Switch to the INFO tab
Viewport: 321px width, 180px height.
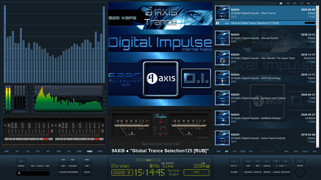pyautogui.click(x=58, y=151)
